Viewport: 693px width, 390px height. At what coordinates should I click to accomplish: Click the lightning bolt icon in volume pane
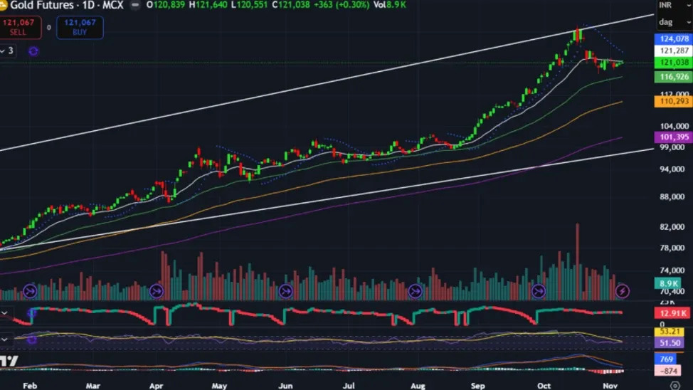(623, 290)
